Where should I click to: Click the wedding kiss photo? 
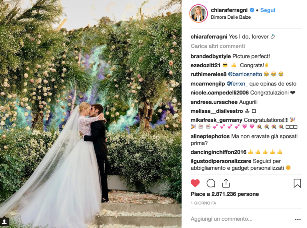click(91, 114)
